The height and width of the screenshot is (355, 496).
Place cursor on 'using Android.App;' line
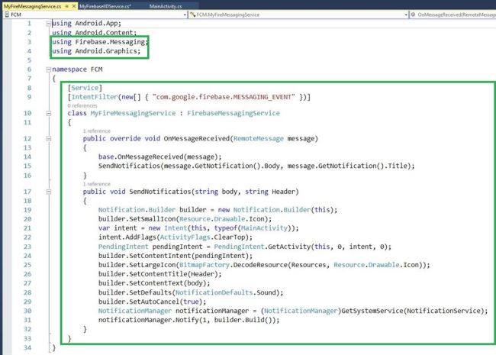87,24
